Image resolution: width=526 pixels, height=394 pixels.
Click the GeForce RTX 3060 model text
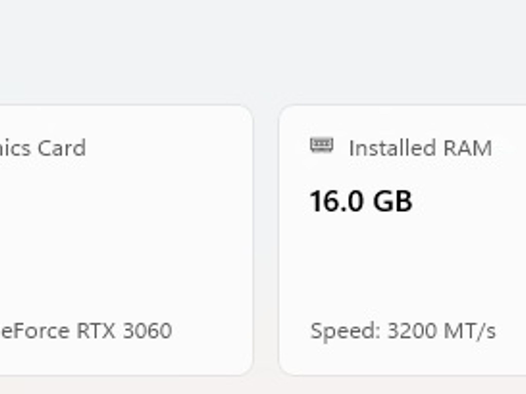(86, 331)
